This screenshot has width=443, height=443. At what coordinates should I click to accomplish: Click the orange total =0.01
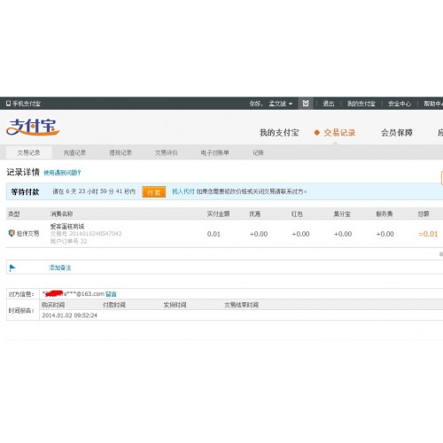[x=428, y=234]
